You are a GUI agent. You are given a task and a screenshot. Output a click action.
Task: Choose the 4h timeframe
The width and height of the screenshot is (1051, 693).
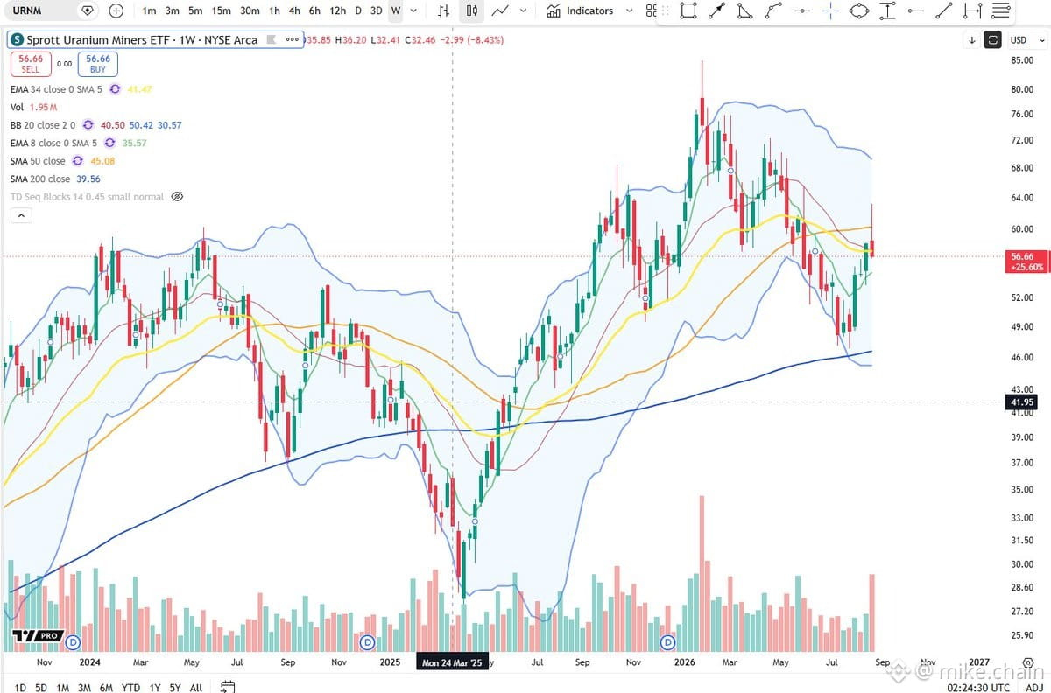(x=294, y=10)
